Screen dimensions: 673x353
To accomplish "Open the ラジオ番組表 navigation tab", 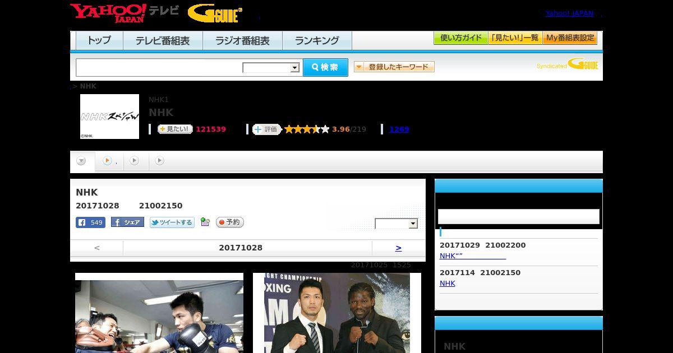I will [242, 40].
